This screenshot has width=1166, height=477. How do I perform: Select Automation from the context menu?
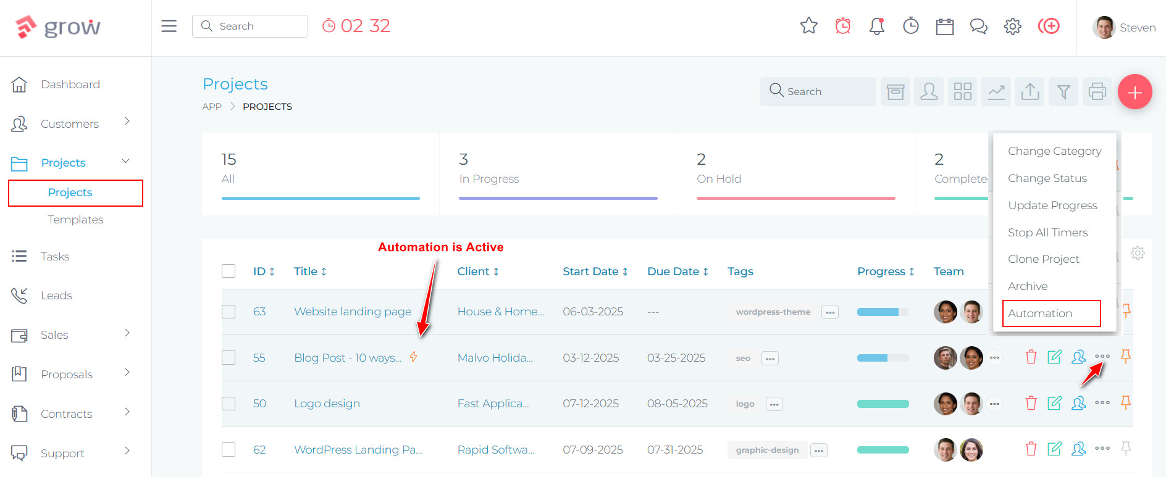[x=1051, y=313]
